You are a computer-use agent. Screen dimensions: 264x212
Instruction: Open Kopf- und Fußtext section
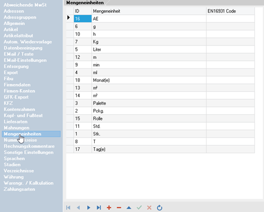coord(23,116)
